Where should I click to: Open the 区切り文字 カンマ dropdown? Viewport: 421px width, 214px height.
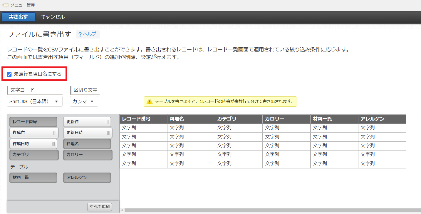(x=84, y=101)
